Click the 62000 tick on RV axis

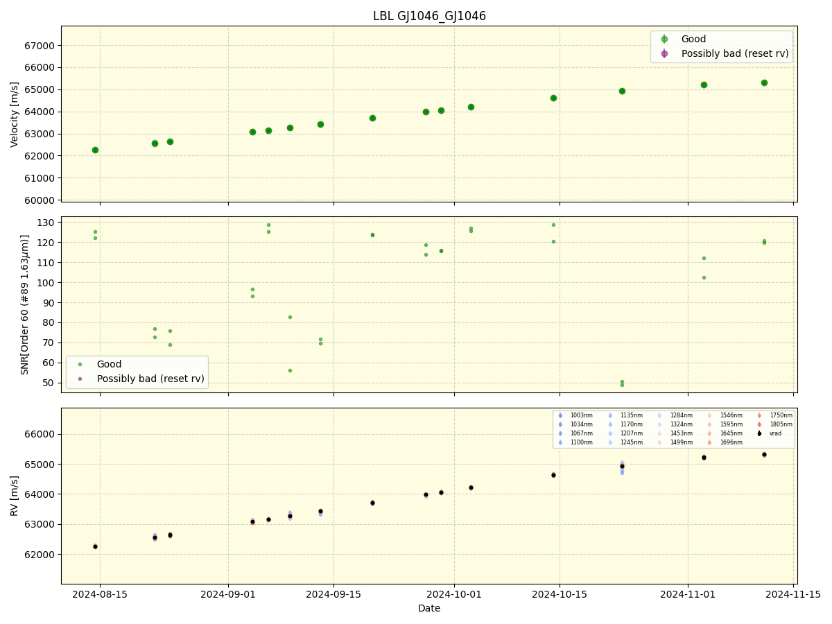tap(40, 555)
